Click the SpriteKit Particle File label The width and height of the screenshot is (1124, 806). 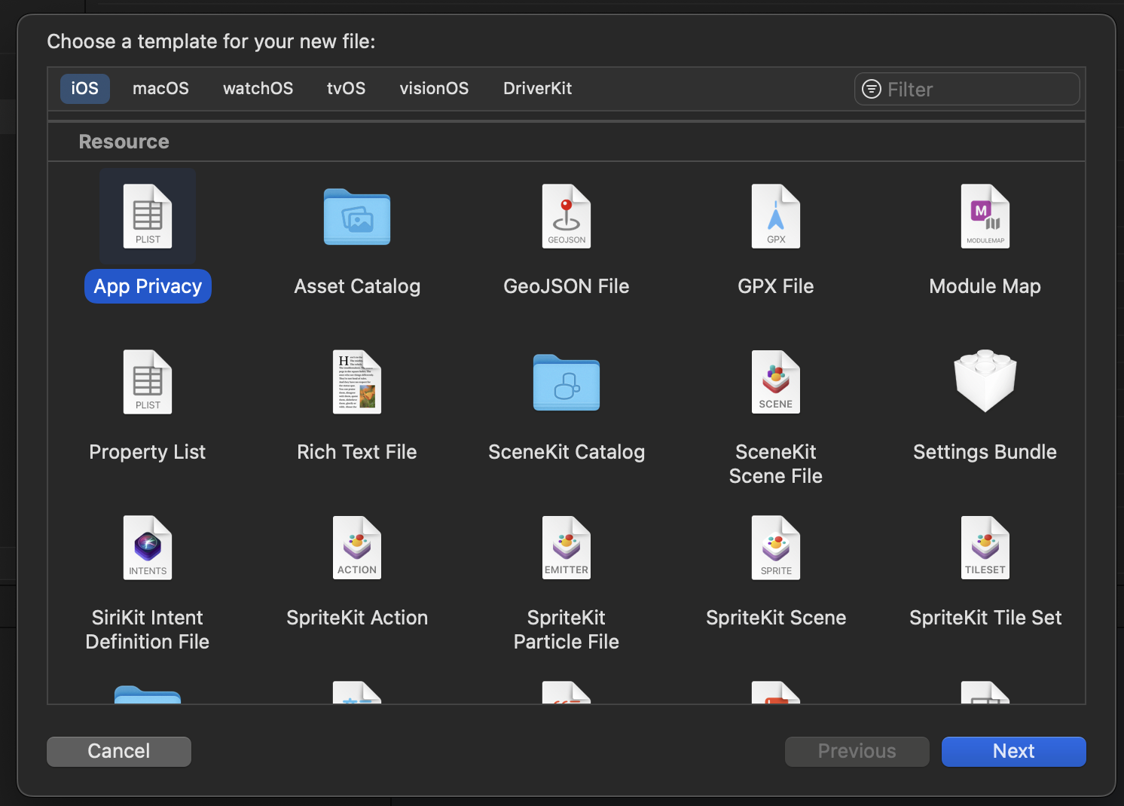point(567,630)
